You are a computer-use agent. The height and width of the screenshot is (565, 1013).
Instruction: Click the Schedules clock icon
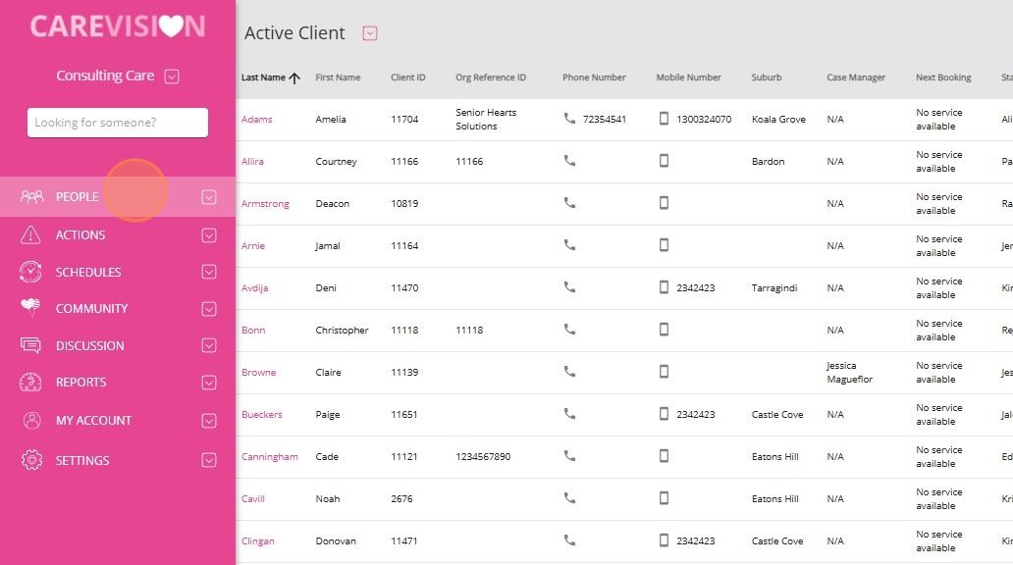[x=30, y=272]
